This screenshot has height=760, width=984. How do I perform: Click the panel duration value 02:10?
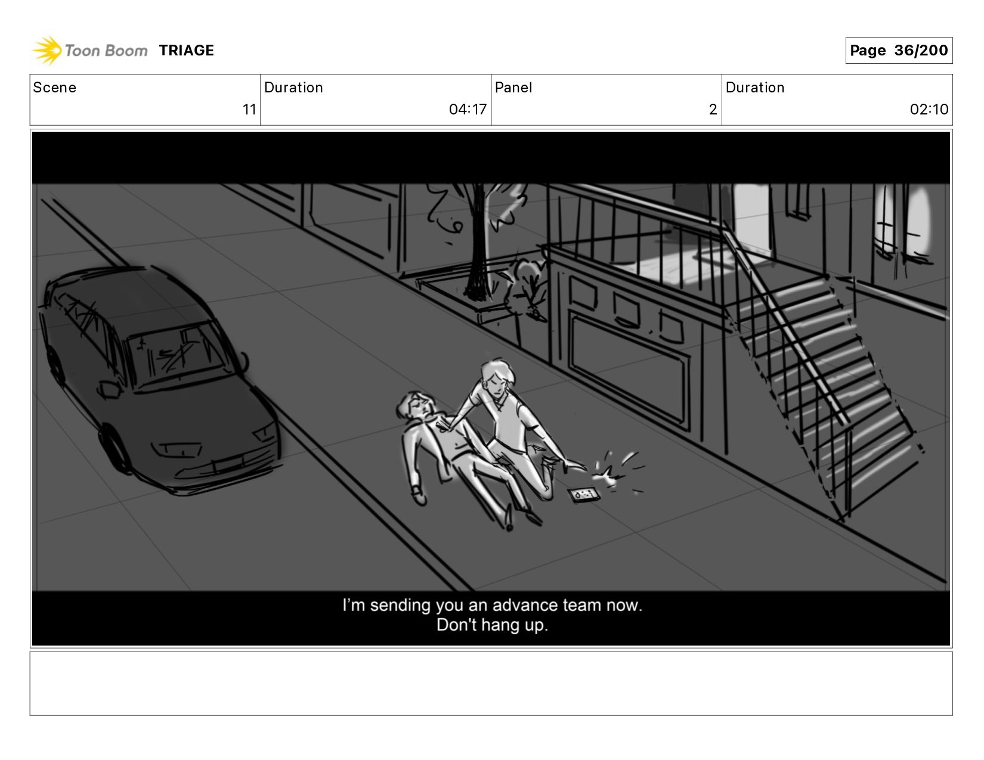pyautogui.click(x=929, y=110)
